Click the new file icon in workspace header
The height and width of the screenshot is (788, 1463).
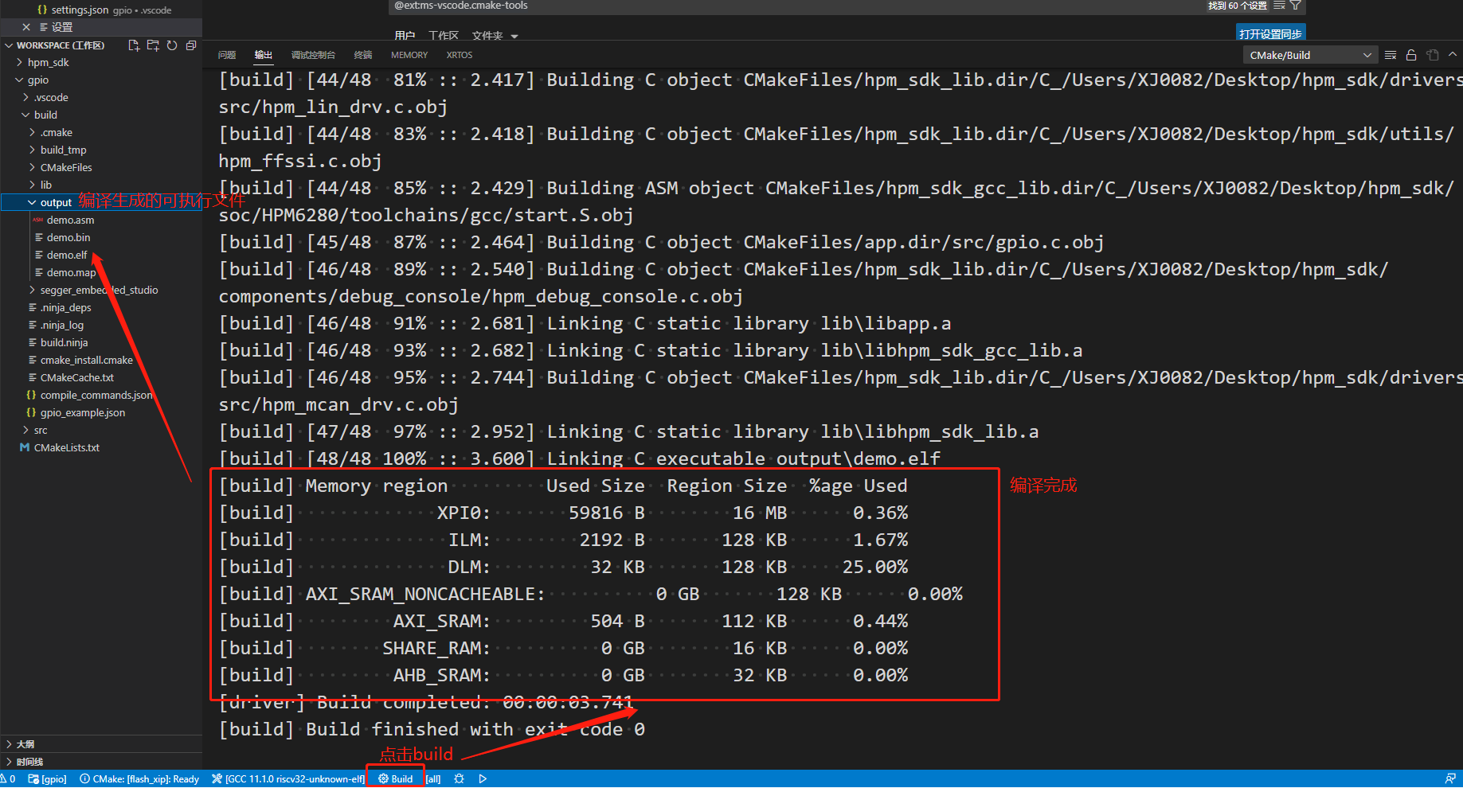tap(134, 45)
